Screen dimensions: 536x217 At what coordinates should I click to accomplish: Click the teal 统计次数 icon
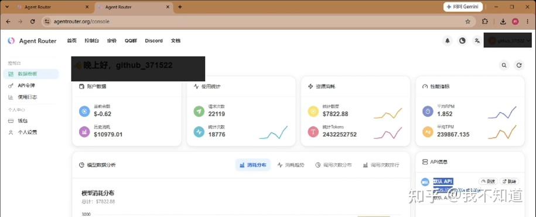(x=199, y=132)
